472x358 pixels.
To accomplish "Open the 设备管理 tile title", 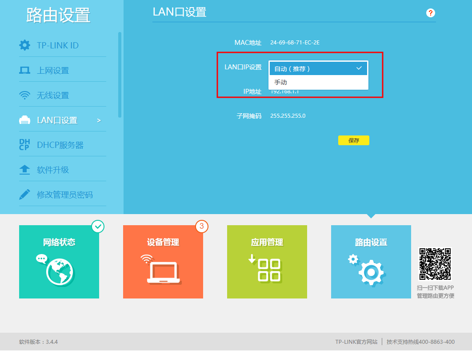I will click(x=163, y=242).
